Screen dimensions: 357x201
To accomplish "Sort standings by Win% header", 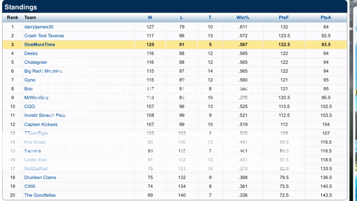I will (x=243, y=17).
